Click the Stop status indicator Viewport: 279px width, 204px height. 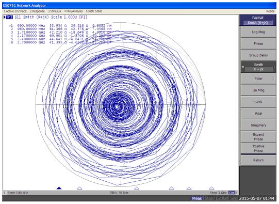pos(209,198)
